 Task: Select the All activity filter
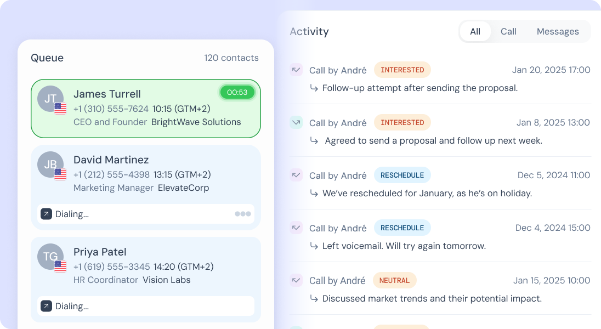pos(475,31)
